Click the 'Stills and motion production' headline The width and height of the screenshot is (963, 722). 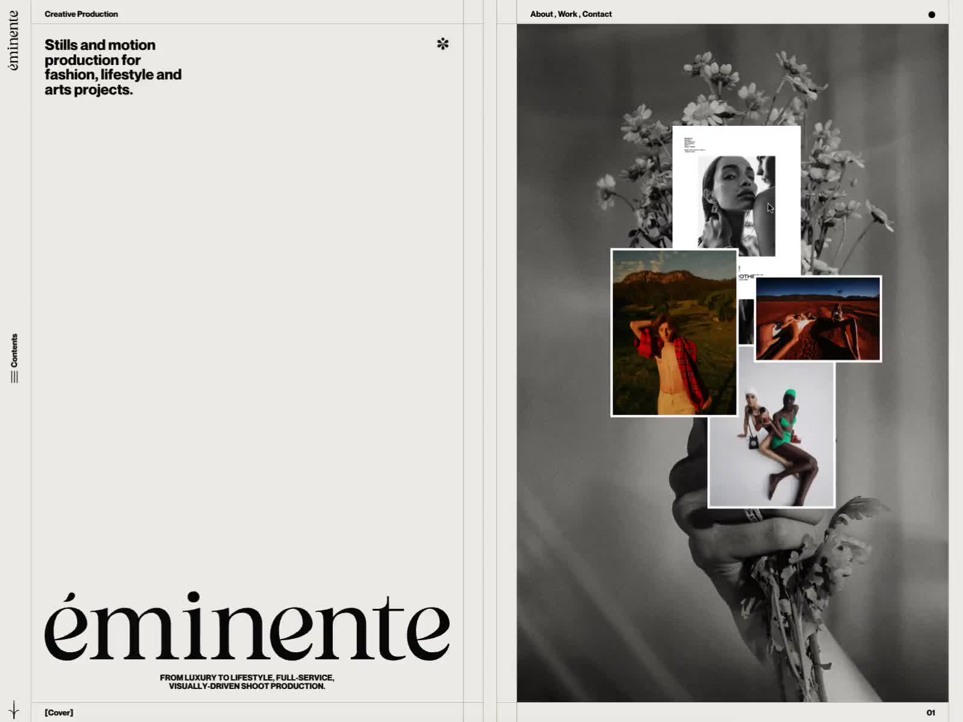[113, 67]
